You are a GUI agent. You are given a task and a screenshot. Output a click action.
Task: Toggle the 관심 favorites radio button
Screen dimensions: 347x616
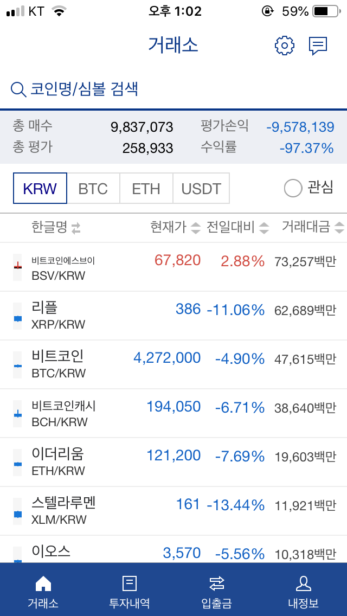(x=293, y=188)
